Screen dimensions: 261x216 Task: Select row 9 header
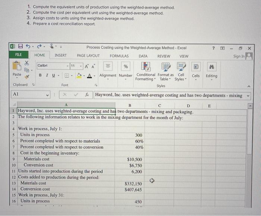(13, 159)
